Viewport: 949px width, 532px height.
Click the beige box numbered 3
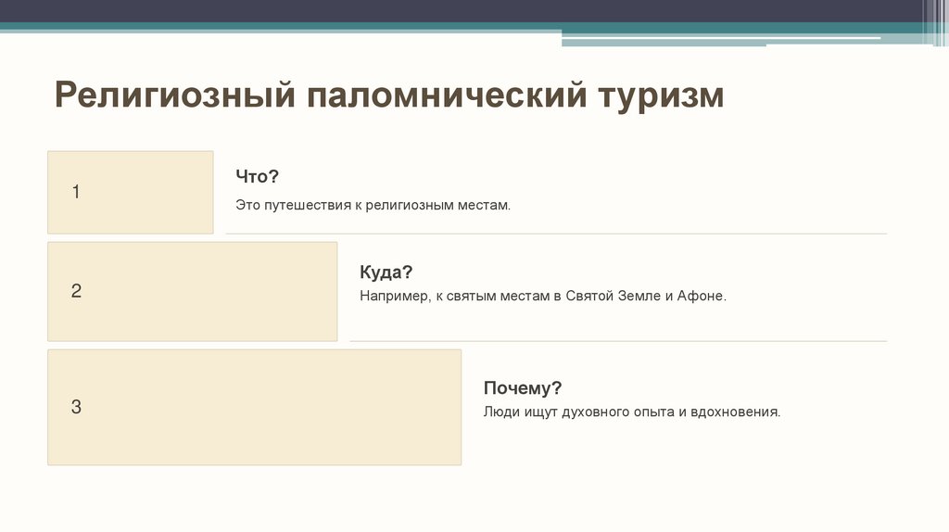[255, 407]
